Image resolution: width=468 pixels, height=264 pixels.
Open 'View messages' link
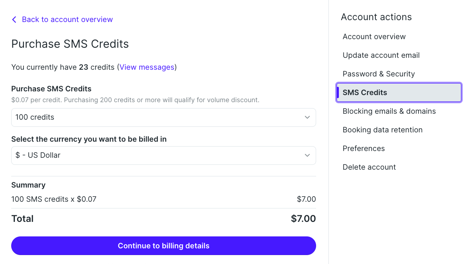147,67
